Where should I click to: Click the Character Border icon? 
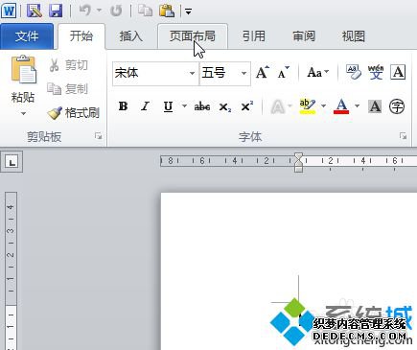pos(398,72)
